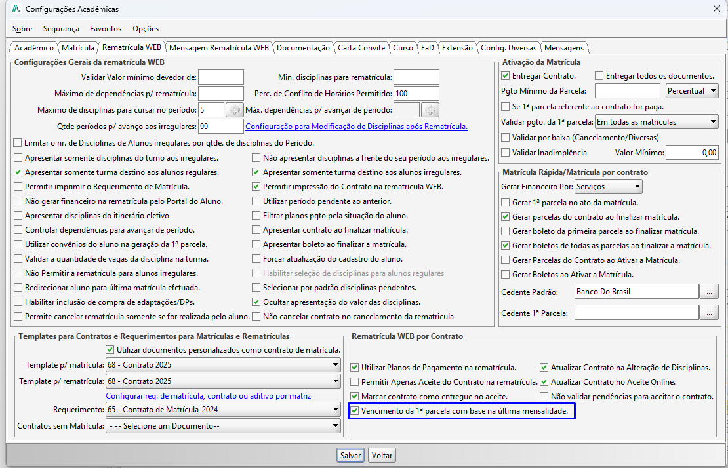The image size is (728, 468).
Task: Click the gear icon next to Máximo de disciplinas field
Action: pyautogui.click(x=234, y=110)
